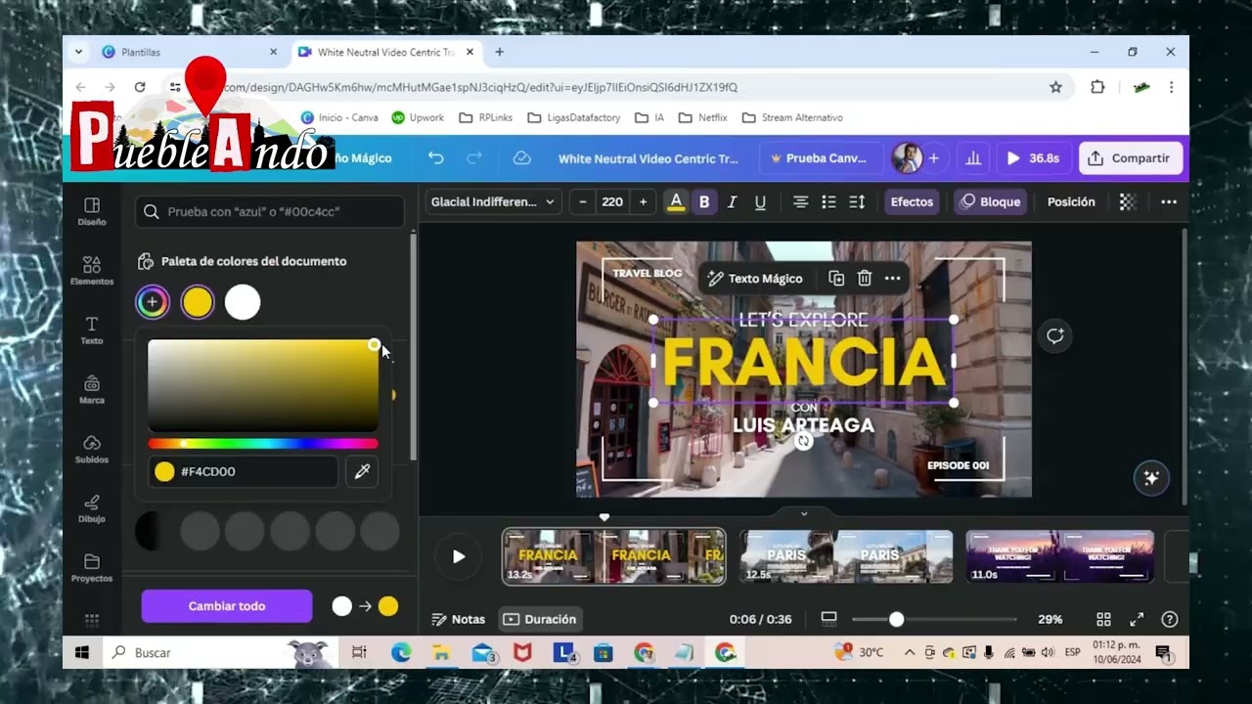This screenshot has height=704, width=1252.
Task: Open the Subidos uploads panel
Action: 92,450
